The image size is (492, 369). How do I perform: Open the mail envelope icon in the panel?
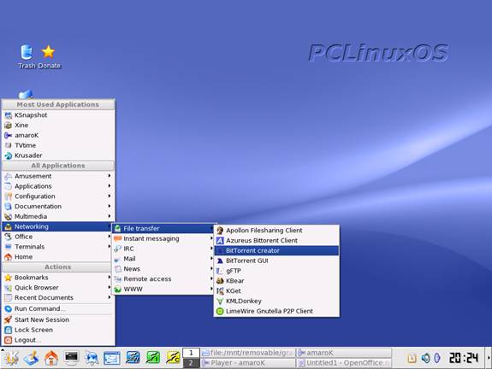pos(112,358)
